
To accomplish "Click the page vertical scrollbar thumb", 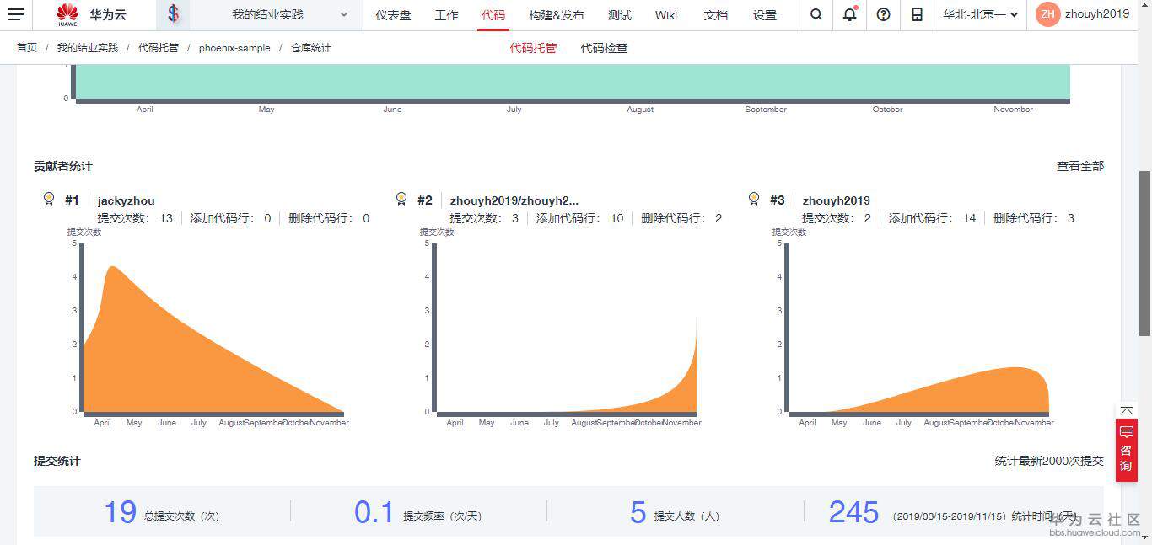I will pos(1144,253).
